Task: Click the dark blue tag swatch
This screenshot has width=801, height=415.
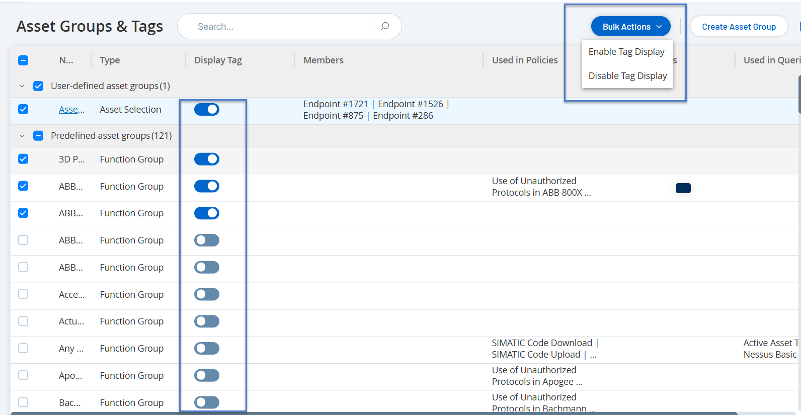Action: (683, 188)
